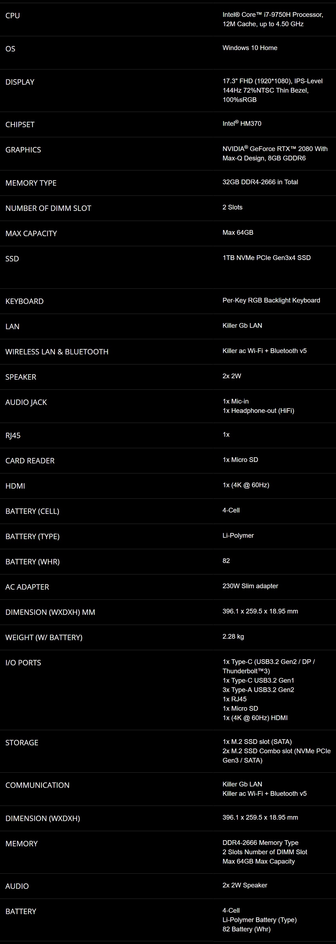
Task: Click the CPU specification label
Action: point(12,15)
